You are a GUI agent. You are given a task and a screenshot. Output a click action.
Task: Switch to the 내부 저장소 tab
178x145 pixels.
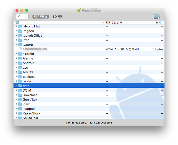41,17
